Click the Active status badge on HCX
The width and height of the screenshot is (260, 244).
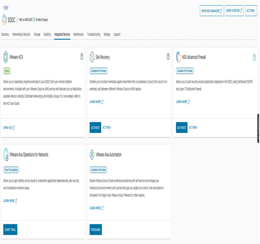[7, 71]
